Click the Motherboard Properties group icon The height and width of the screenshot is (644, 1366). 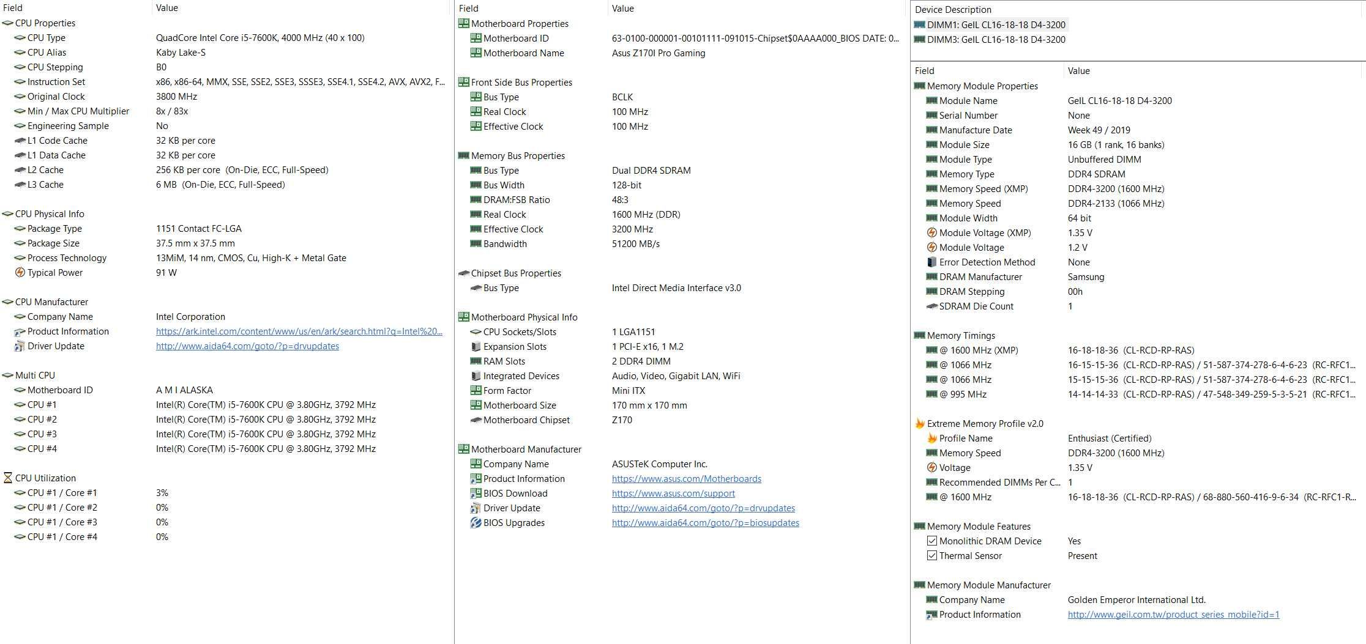pyautogui.click(x=463, y=23)
